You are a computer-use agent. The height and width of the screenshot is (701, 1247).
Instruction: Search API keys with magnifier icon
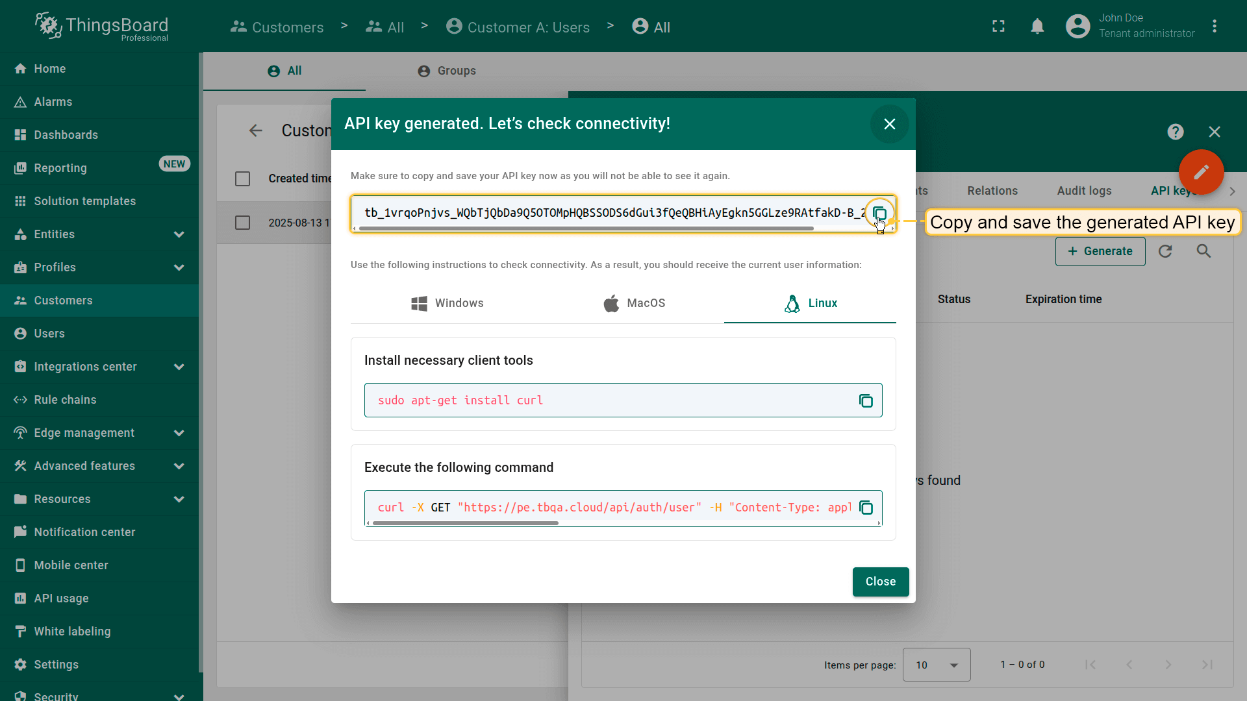(x=1203, y=251)
